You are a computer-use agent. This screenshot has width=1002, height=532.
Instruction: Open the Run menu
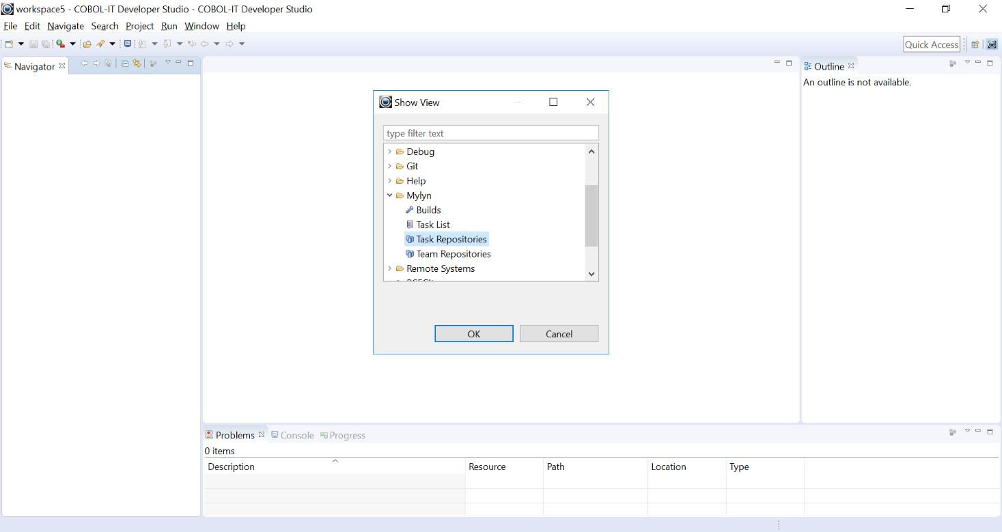pos(169,26)
